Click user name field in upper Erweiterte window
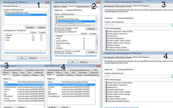Image resolution: width=173 pixels, height=108 pixels. pos(137,25)
